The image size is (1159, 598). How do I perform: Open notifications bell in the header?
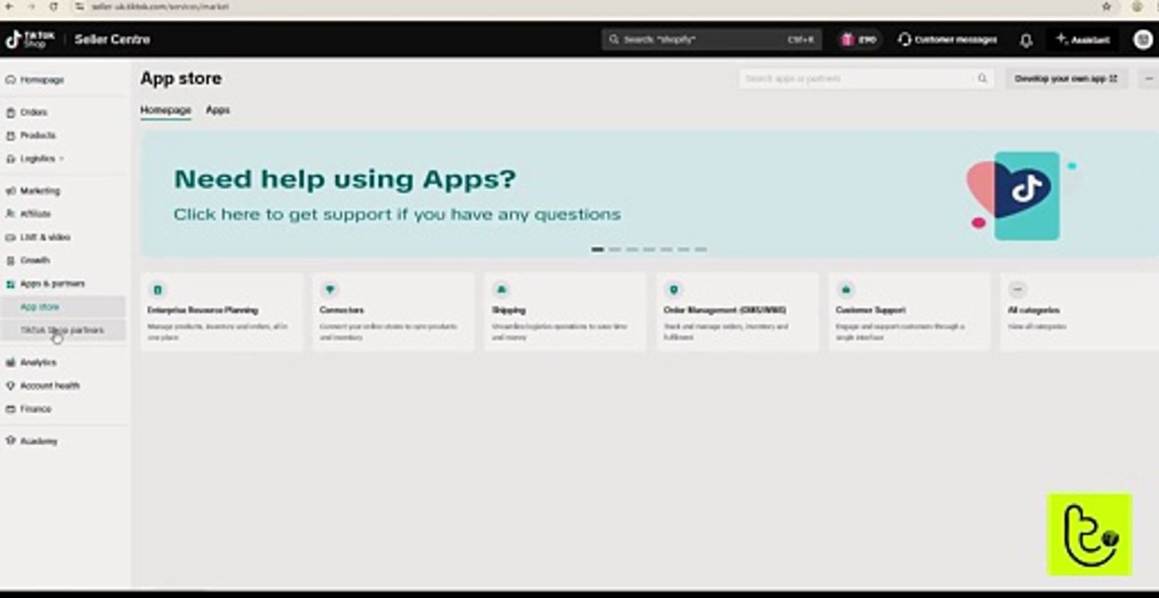point(1026,40)
